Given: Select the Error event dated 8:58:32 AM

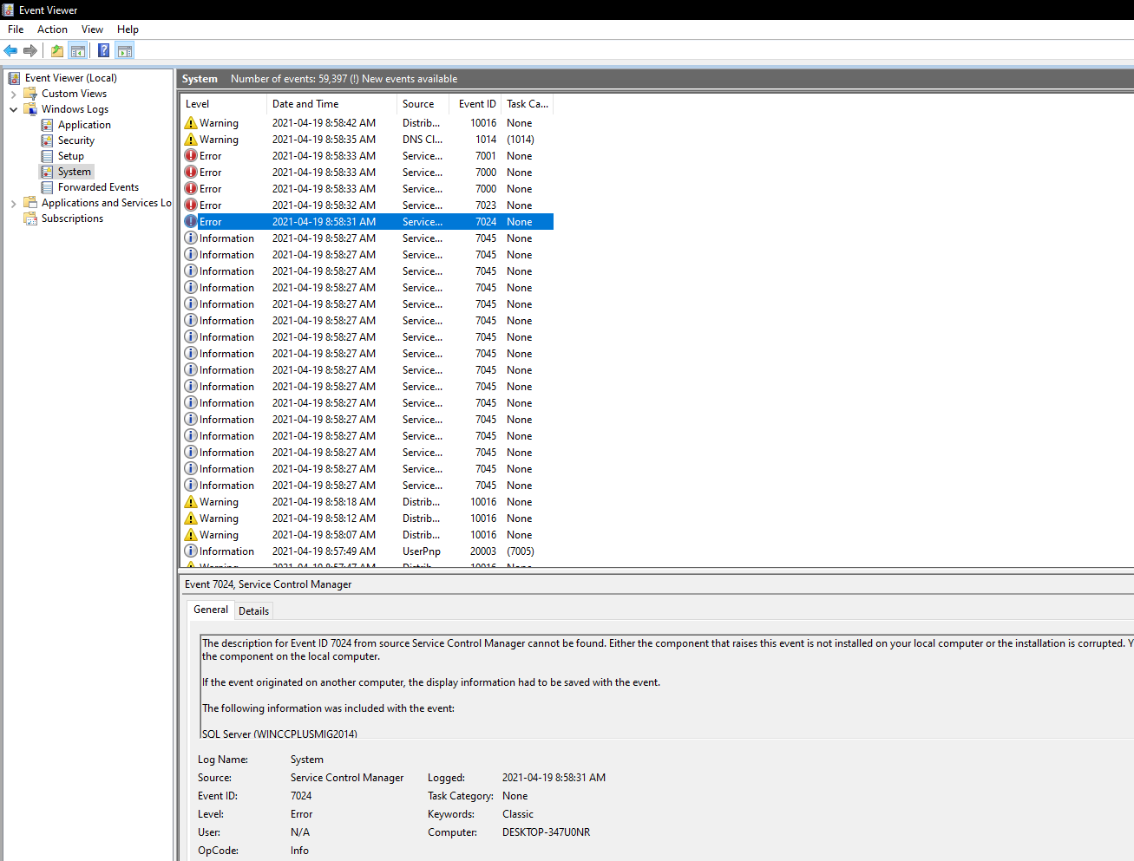Looking at the screenshot, I should pyautogui.click(x=367, y=205).
